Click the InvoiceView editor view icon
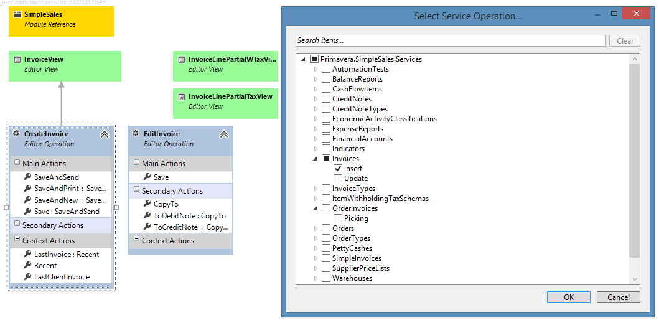659x323 pixels. tap(17, 60)
